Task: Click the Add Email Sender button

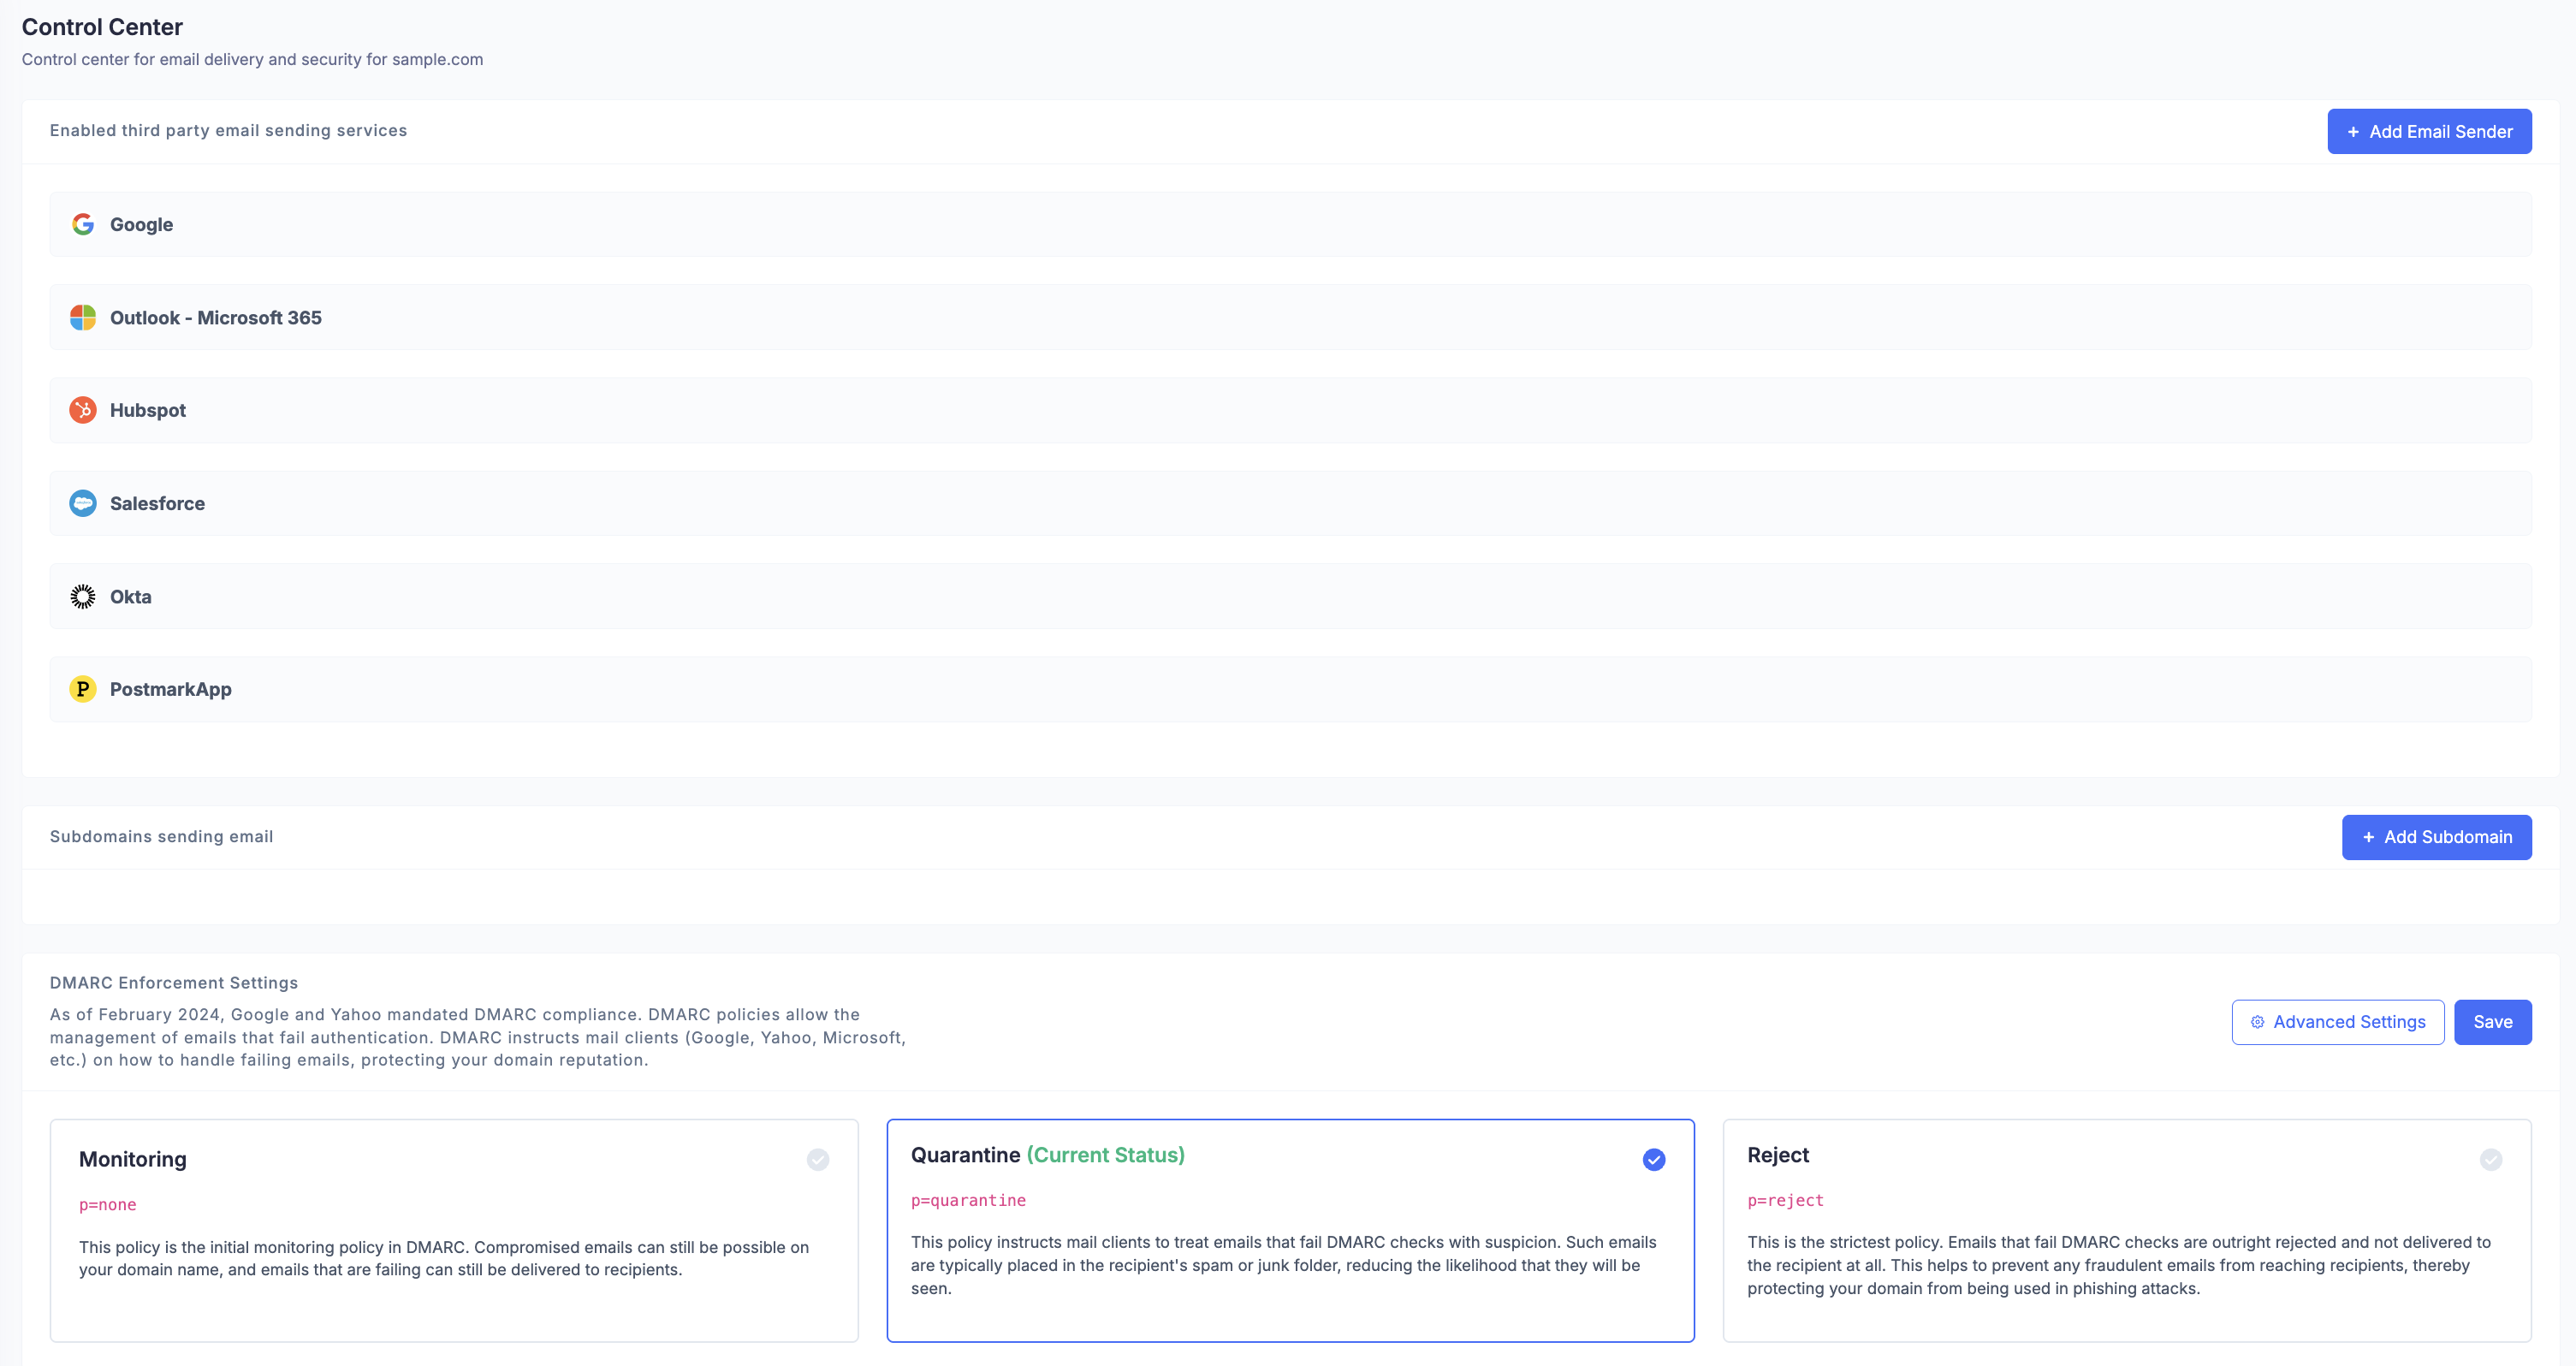Action: pos(2429,131)
